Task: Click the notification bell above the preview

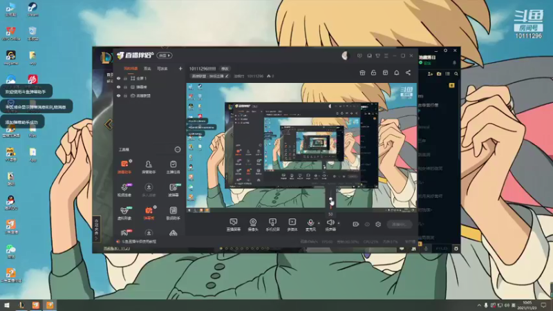Action: pyautogui.click(x=396, y=73)
